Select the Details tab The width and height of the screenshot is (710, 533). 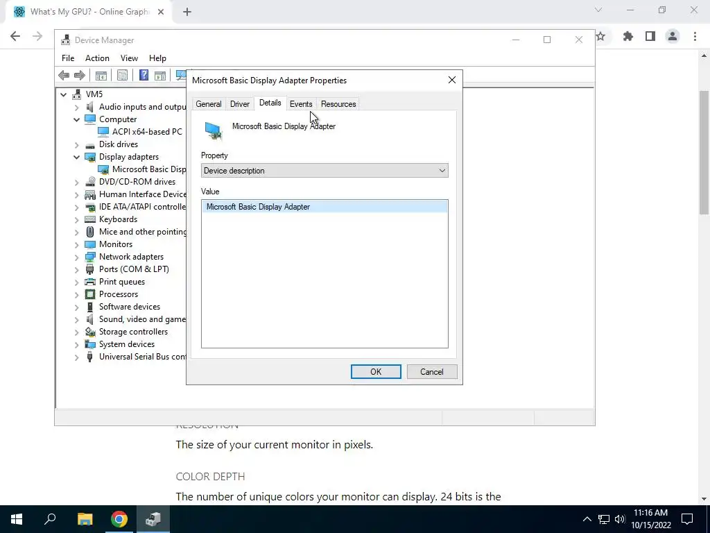tap(270, 103)
